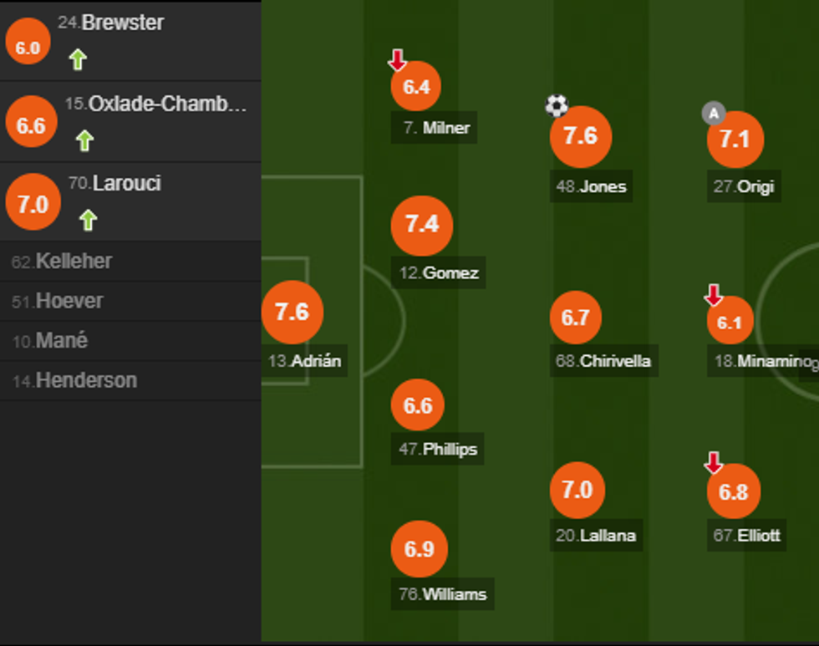Choose Henderson in the substitutes list
819x646 pixels.
[74, 380]
